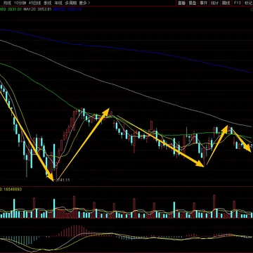Expand the 更多 periods menu
The image size is (253, 253).
(x=84, y=3)
